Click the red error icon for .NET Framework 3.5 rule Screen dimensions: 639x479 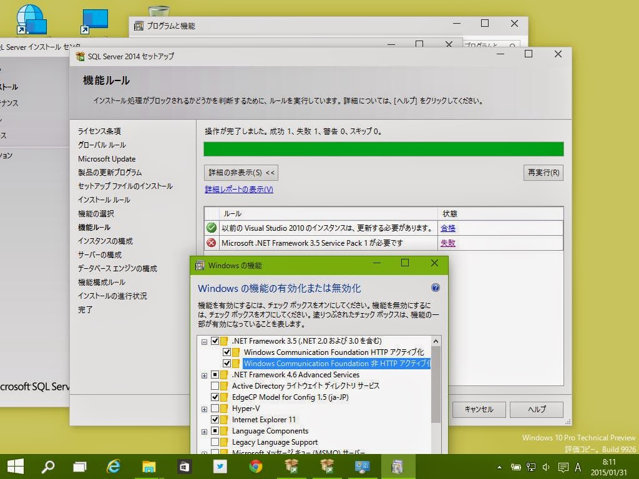[x=211, y=243]
